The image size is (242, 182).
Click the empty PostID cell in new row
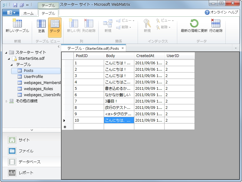coord(89,126)
